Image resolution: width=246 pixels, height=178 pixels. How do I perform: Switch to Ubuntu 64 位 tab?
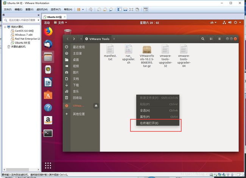(54, 17)
